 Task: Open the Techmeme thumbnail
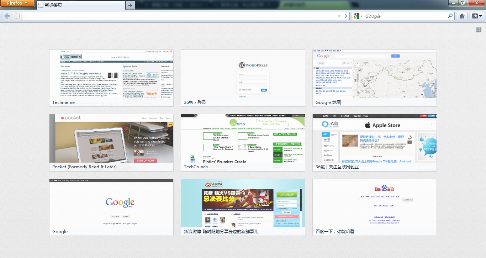(111, 78)
